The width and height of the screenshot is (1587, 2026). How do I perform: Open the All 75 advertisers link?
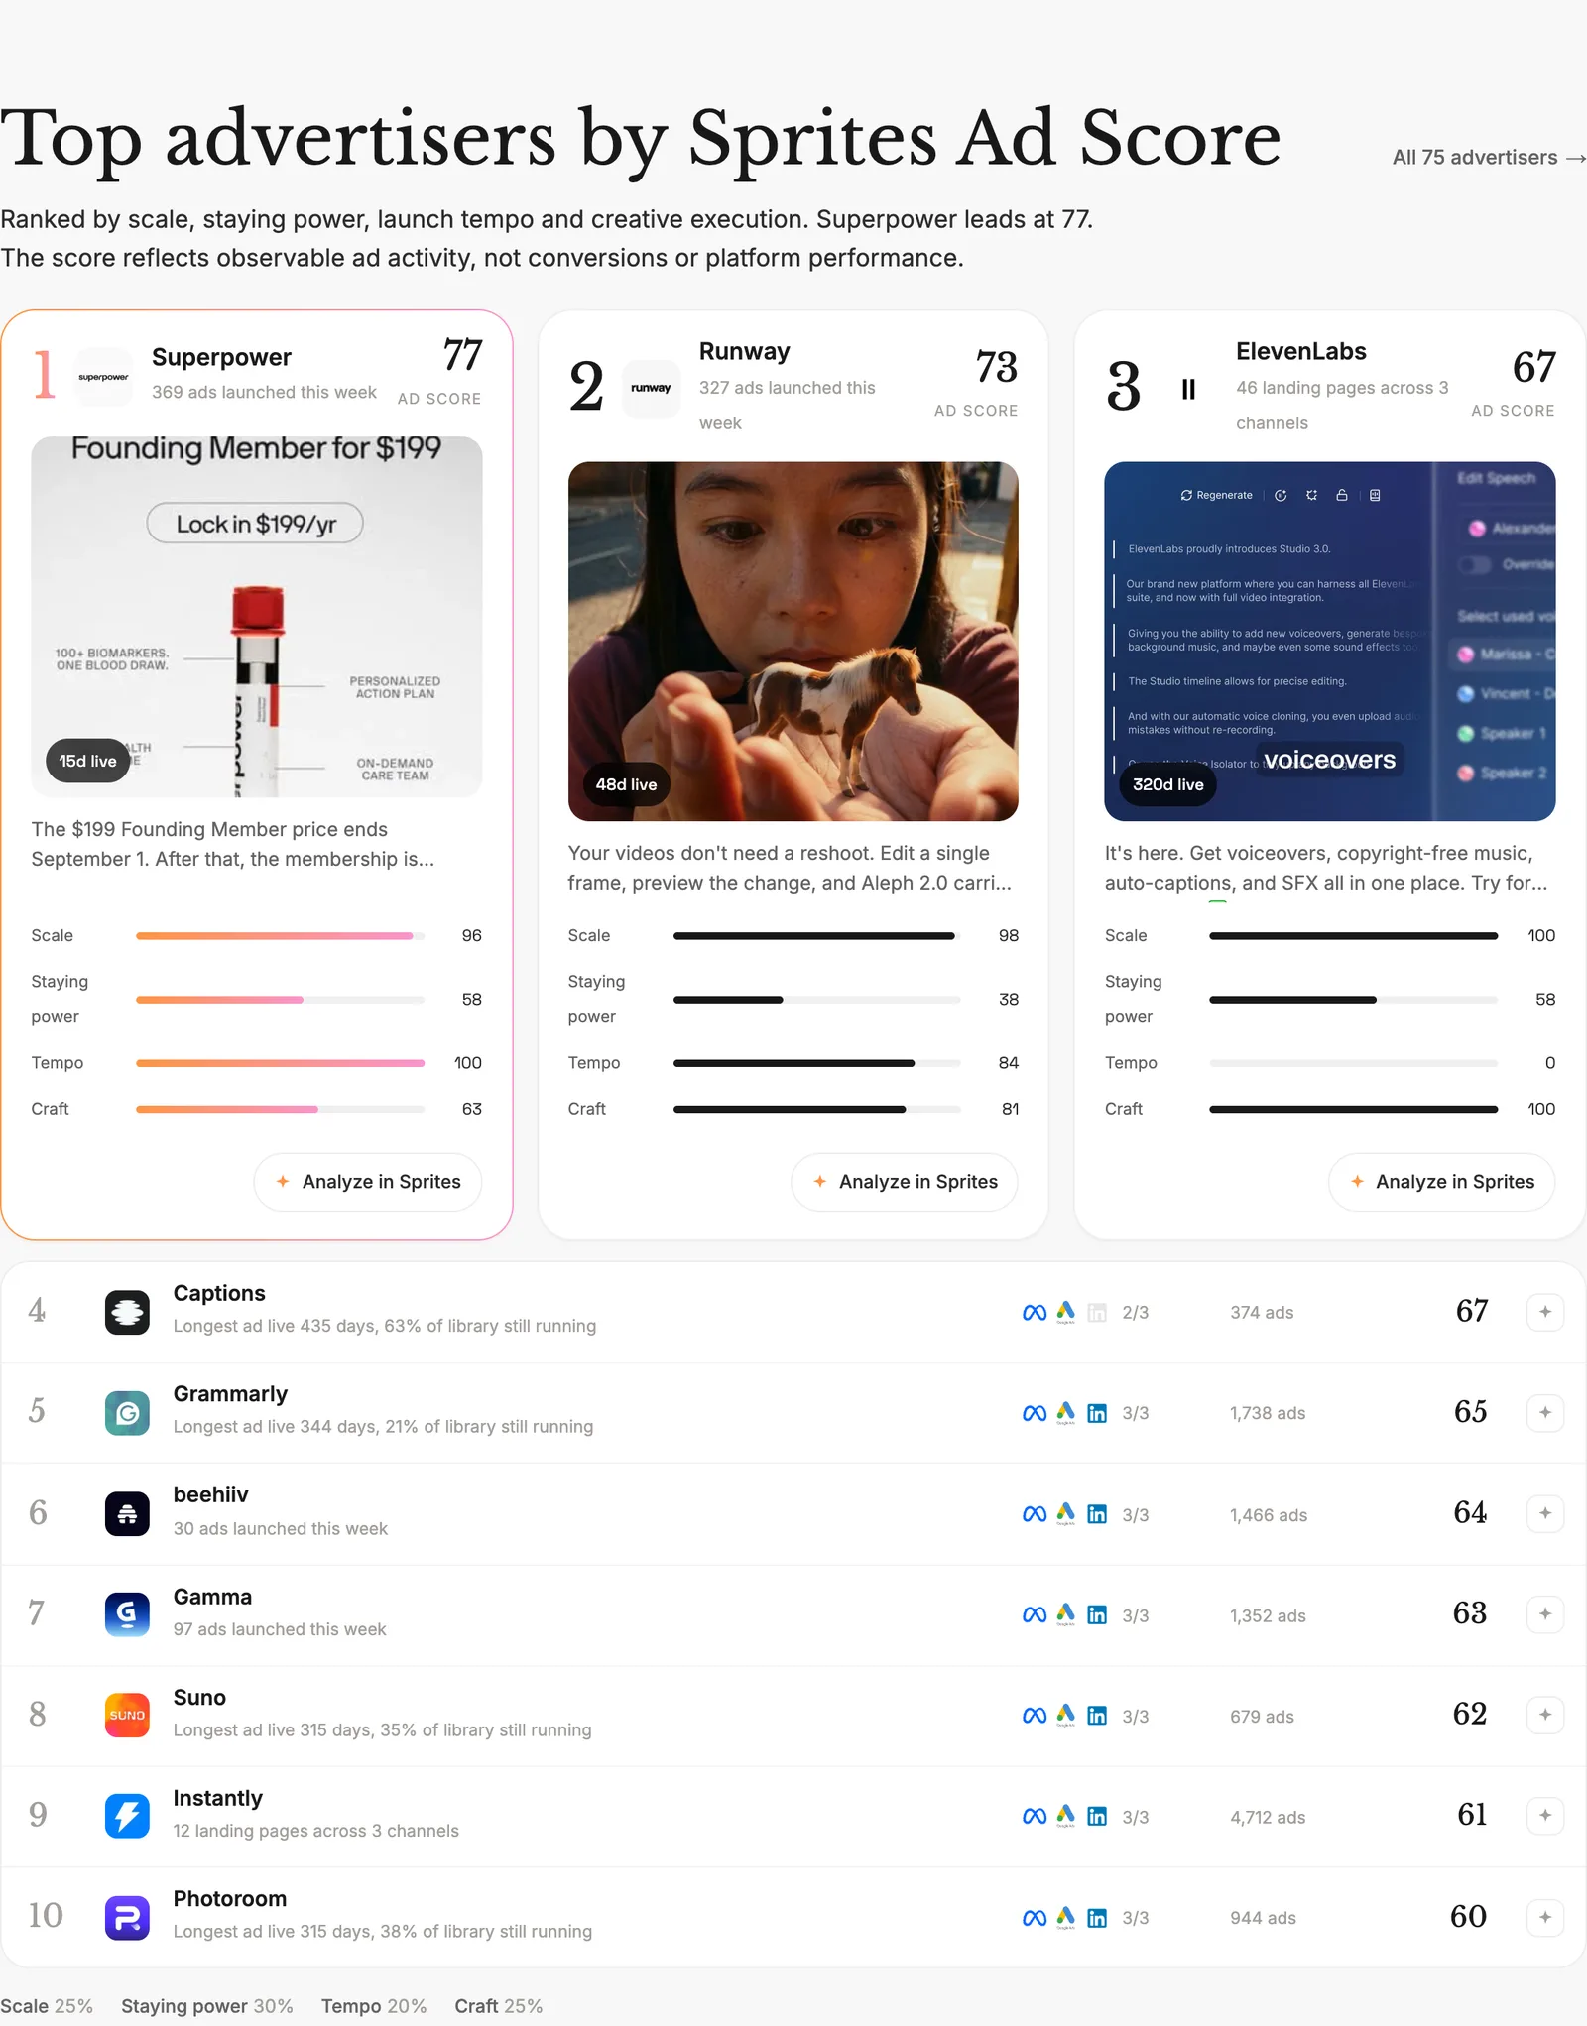1488,158
